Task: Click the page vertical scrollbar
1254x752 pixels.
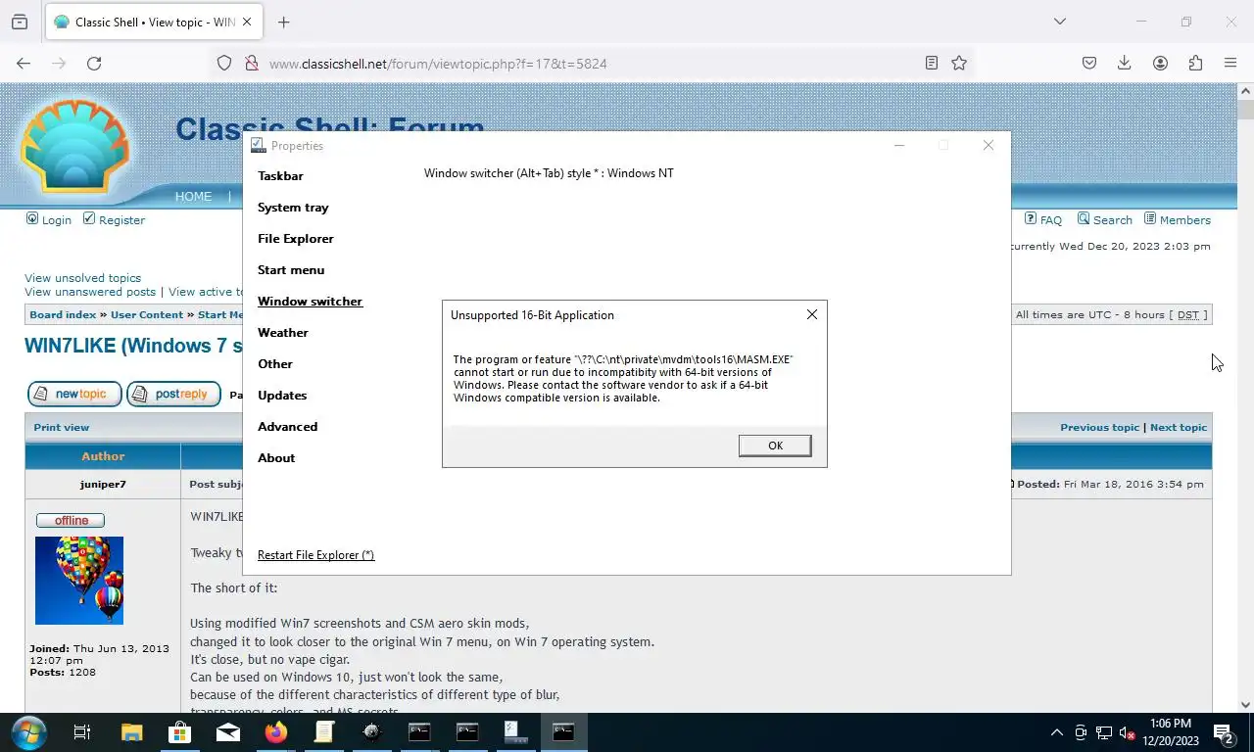Action: (1245, 397)
